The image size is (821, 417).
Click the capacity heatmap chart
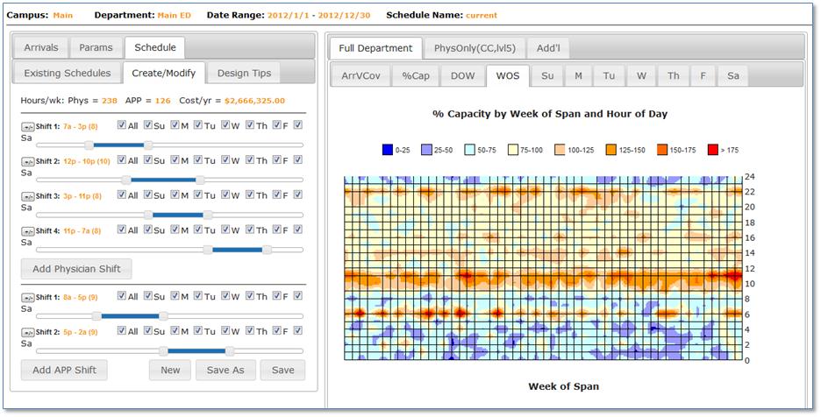pos(543,268)
